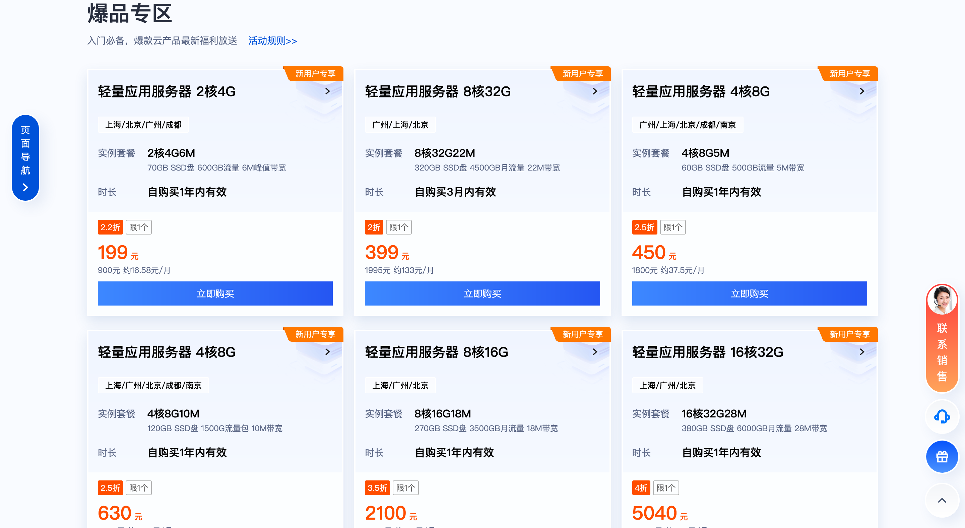Click the 轻量应用服务器 2核4G title
The height and width of the screenshot is (528, 965).
tap(167, 91)
